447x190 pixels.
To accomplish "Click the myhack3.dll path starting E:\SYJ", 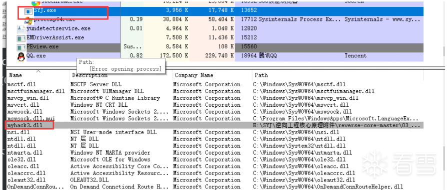I will (336, 126).
